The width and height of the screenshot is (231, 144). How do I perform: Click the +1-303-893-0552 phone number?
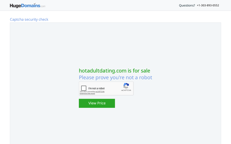208,5
